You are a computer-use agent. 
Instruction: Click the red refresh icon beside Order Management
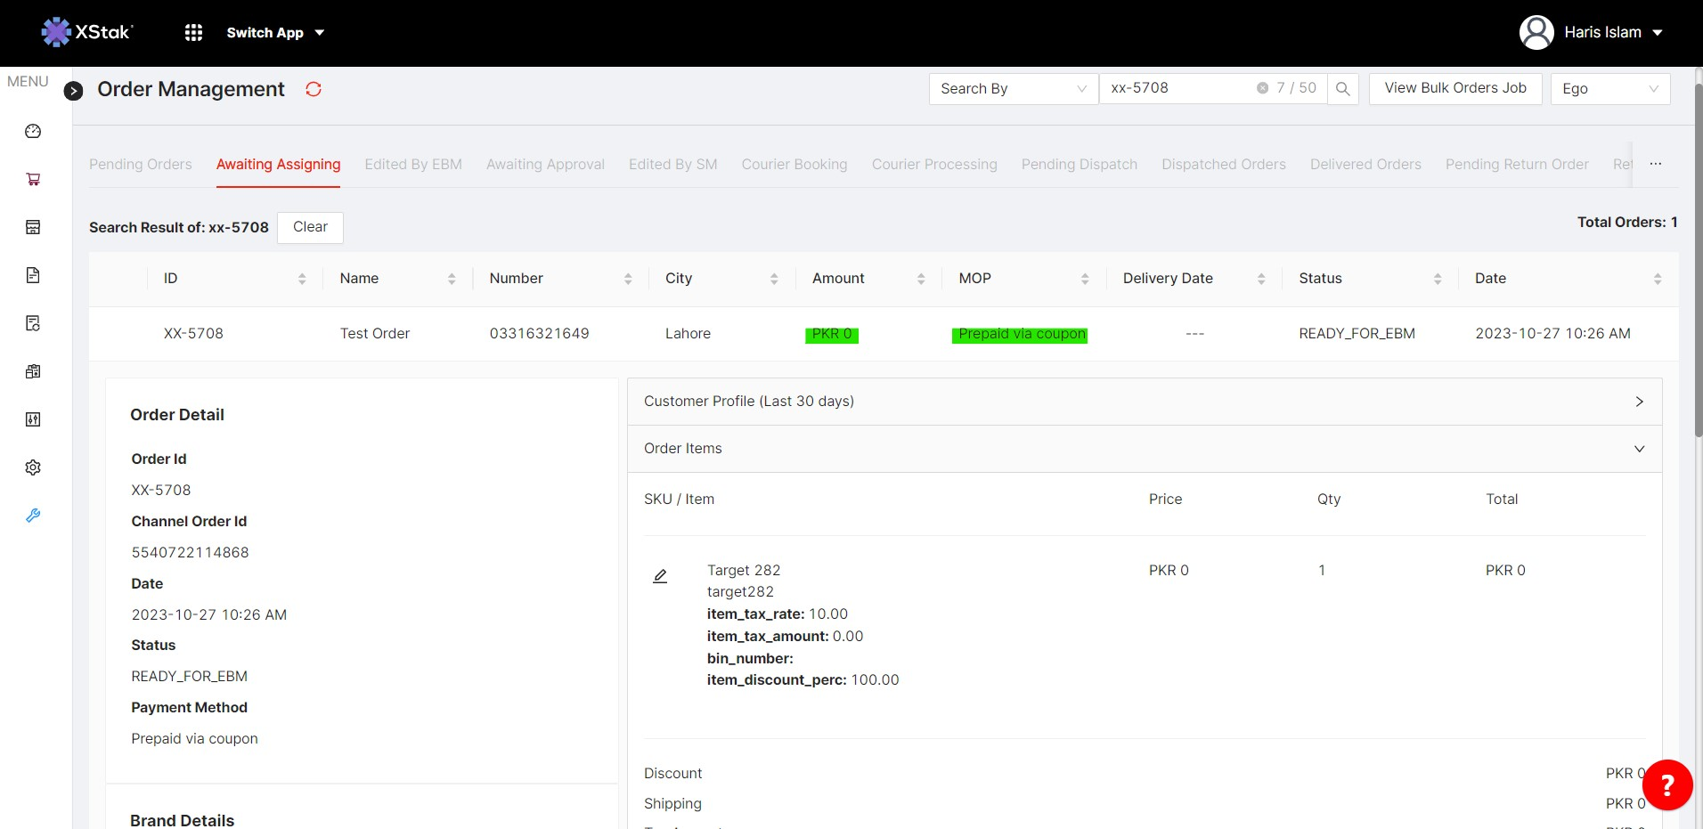tap(314, 89)
